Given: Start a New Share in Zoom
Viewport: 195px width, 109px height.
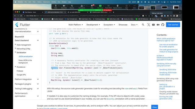Looking at the screenshot, I should (100, 6).
